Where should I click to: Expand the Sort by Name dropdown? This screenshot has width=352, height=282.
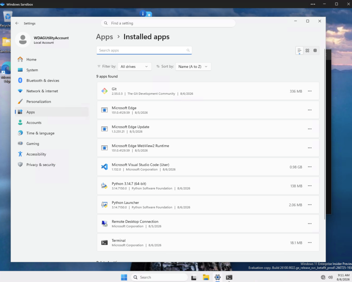pyautogui.click(x=193, y=66)
